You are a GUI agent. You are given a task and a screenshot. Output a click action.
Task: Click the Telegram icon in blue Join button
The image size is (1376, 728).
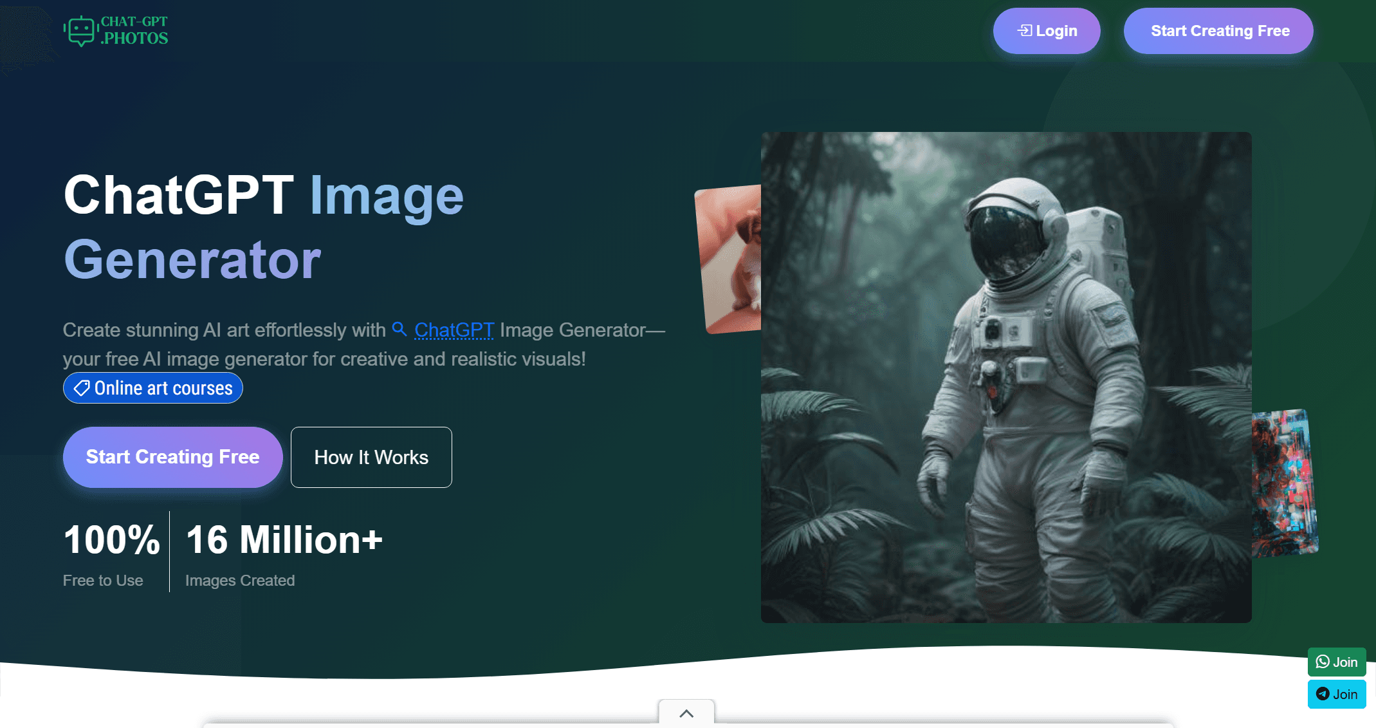tap(1323, 694)
